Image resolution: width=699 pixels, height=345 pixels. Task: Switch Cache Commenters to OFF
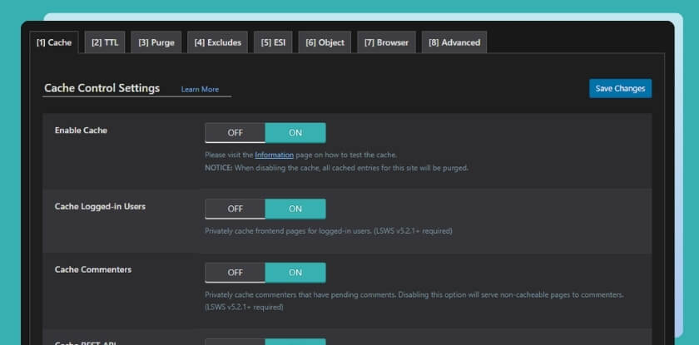click(x=235, y=273)
